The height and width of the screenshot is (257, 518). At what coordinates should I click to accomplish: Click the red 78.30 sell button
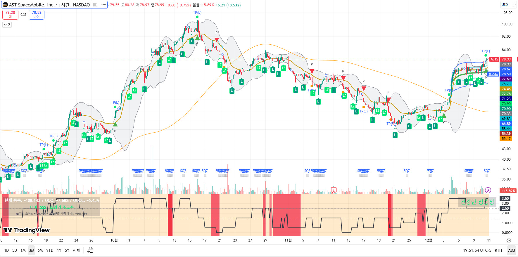coord(10,14)
